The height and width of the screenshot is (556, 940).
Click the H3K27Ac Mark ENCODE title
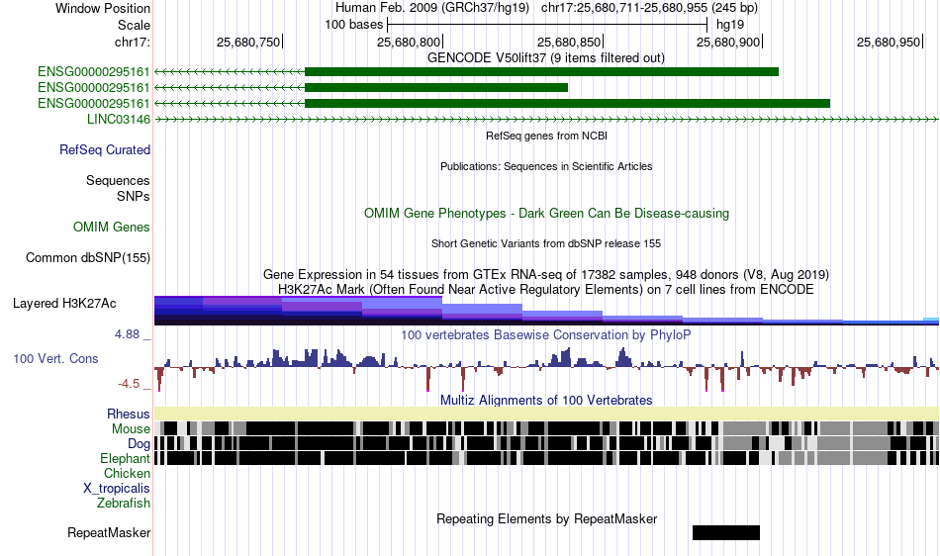[x=546, y=290]
